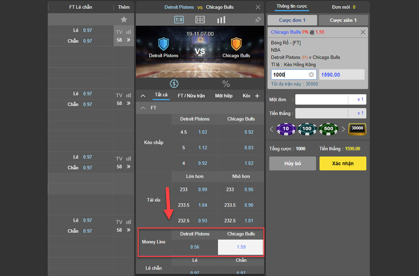Open the 1:0 scoreboard view icon
419x276 pixels.
tap(179, 20)
